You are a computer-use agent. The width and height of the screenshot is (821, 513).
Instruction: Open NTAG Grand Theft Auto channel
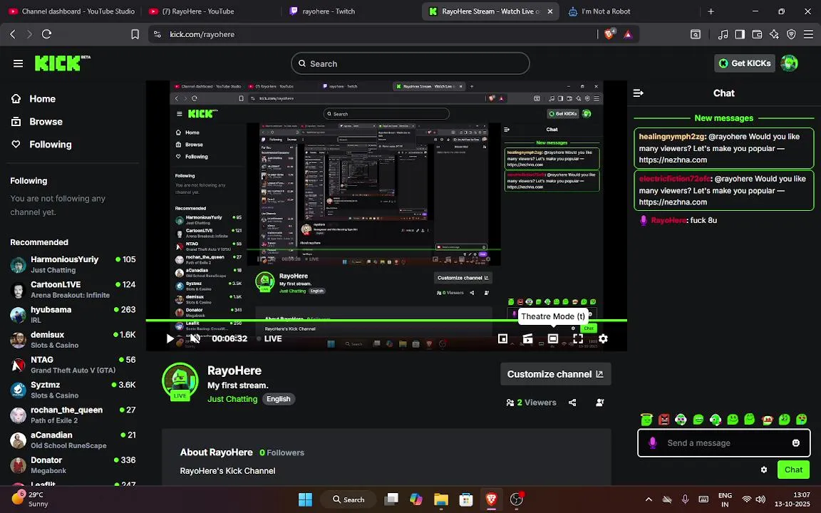pos(72,365)
